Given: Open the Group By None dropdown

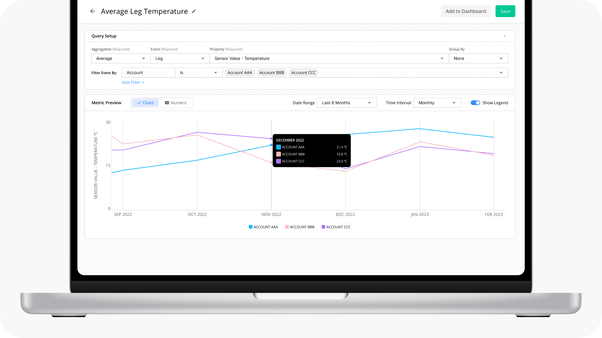Looking at the screenshot, I should click(x=478, y=58).
